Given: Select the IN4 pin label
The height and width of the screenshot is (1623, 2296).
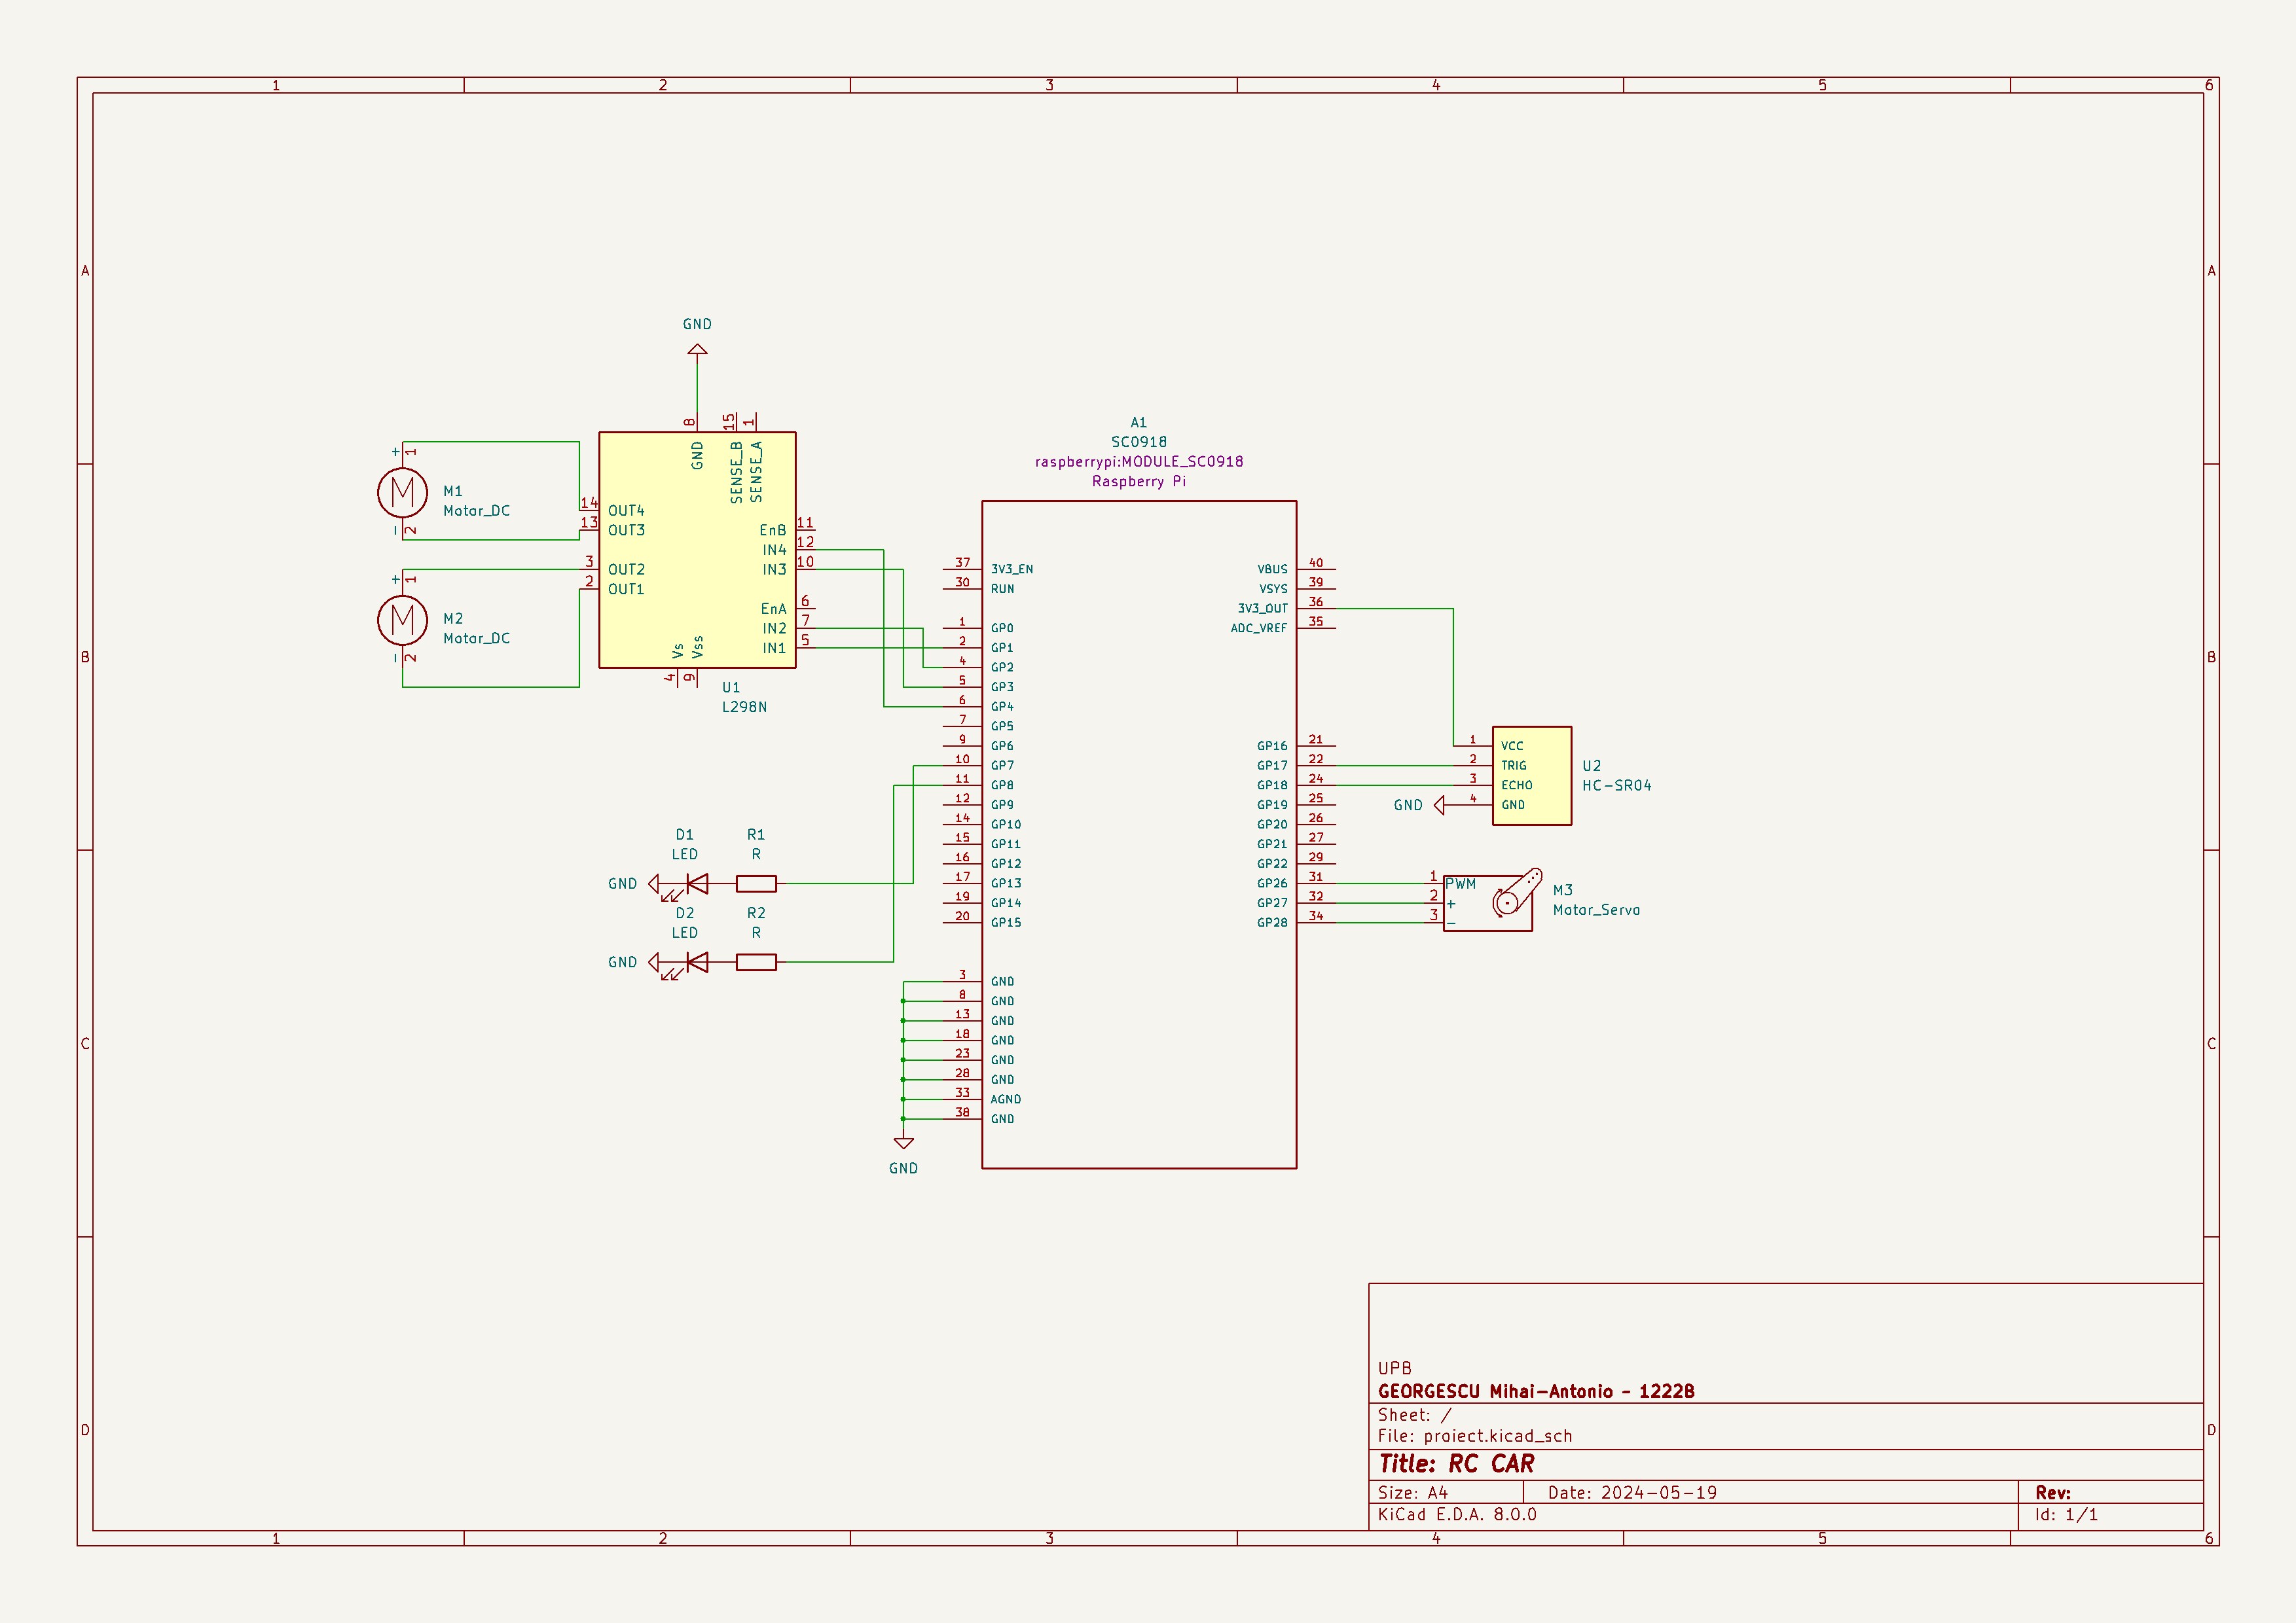Looking at the screenshot, I should 774,550.
